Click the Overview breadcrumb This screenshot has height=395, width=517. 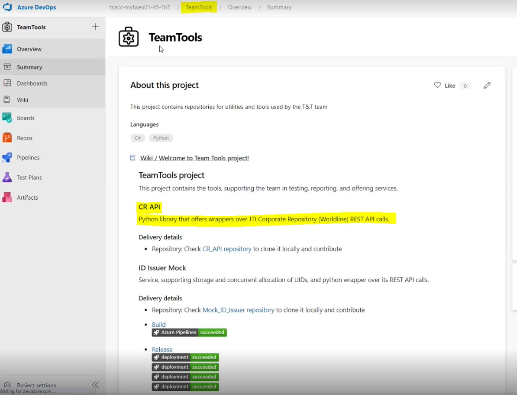click(x=240, y=7)
